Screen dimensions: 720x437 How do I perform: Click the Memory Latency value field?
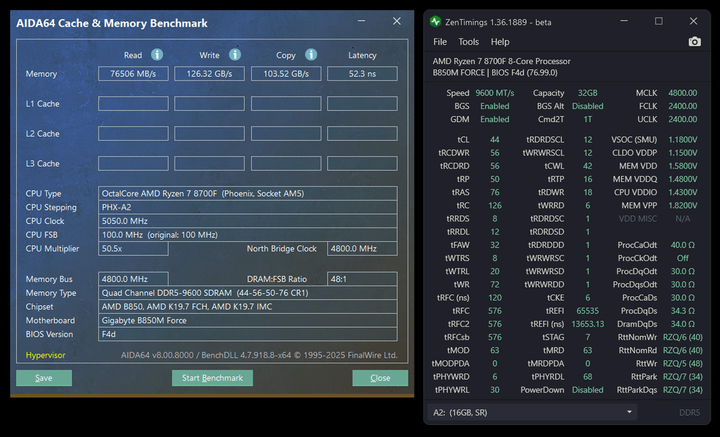tap(362, 74)
